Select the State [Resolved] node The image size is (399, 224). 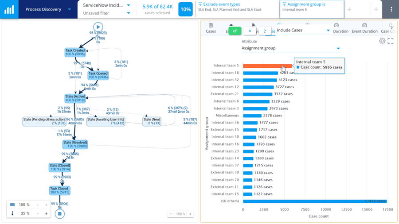pyautogui.click(x=75, y=144)
